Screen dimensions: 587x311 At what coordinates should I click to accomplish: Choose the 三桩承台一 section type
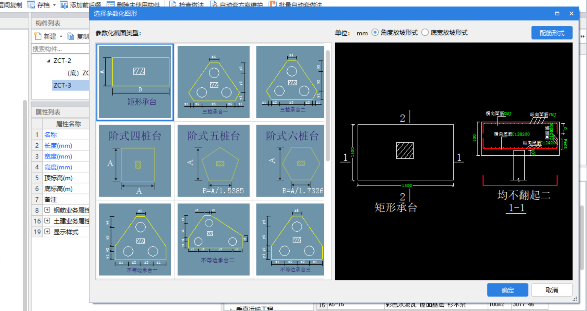click(x=213, y=82)
